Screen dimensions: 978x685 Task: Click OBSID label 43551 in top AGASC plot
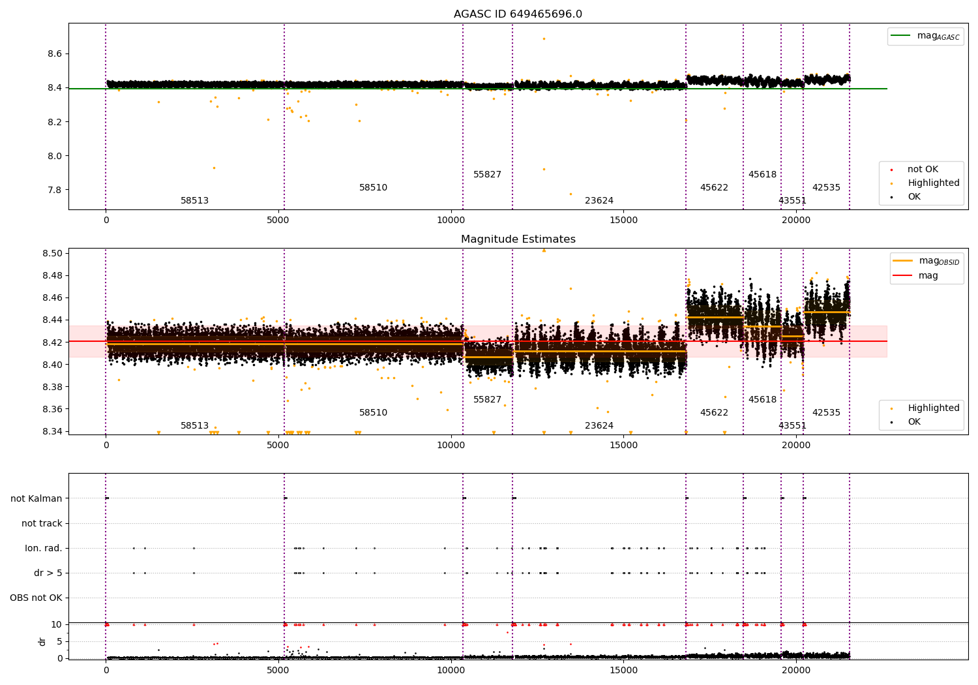792,201
